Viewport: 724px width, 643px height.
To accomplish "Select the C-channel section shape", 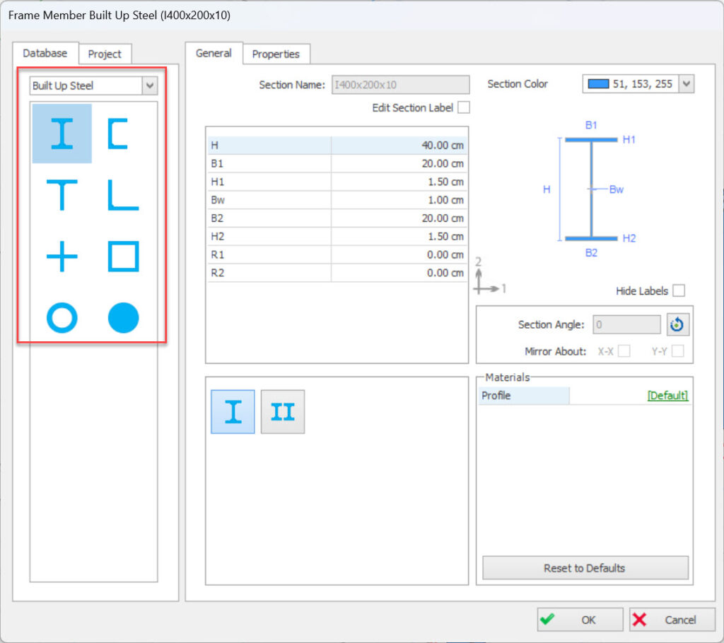I will pyautogui.click(x=124, y=133).
